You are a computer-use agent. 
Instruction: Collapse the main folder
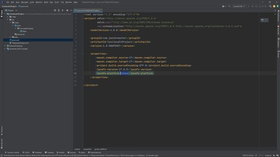[10, 23]
